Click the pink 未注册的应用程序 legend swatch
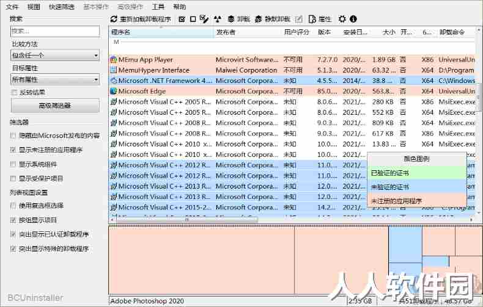This screenshot has width=483, height=307. [417, 201]
